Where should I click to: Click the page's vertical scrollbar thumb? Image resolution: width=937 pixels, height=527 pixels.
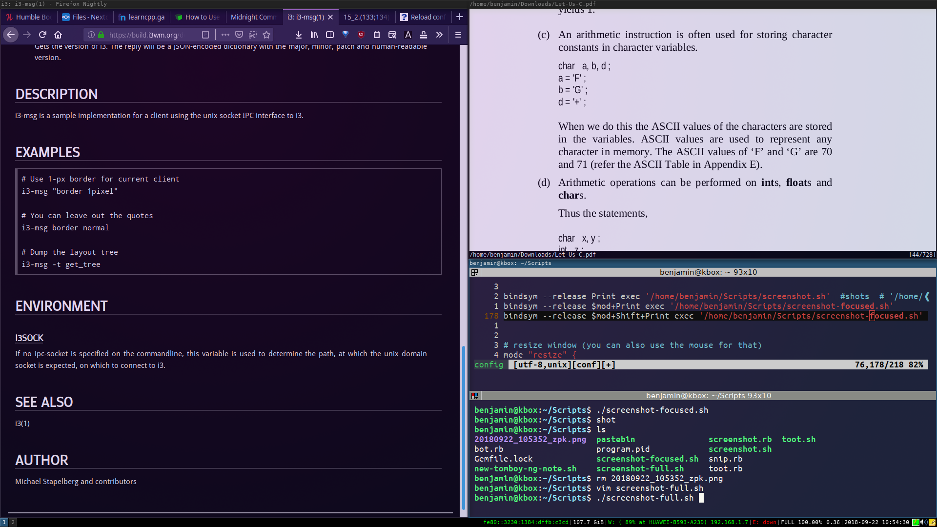(x=463, y=427)
